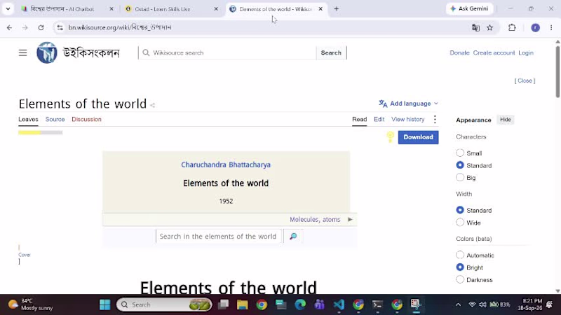Viewport: 561px width, 315px height.
Task: Open Visual Studio Code from taskbar
Action: click(x=339, y=304)
